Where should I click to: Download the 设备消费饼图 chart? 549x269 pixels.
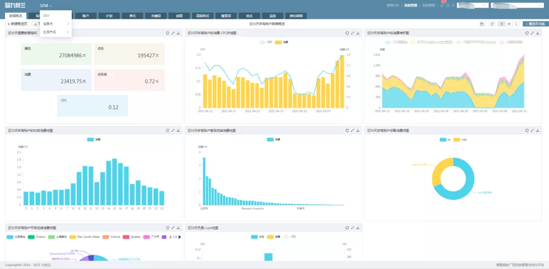click(x=537, y=130)
